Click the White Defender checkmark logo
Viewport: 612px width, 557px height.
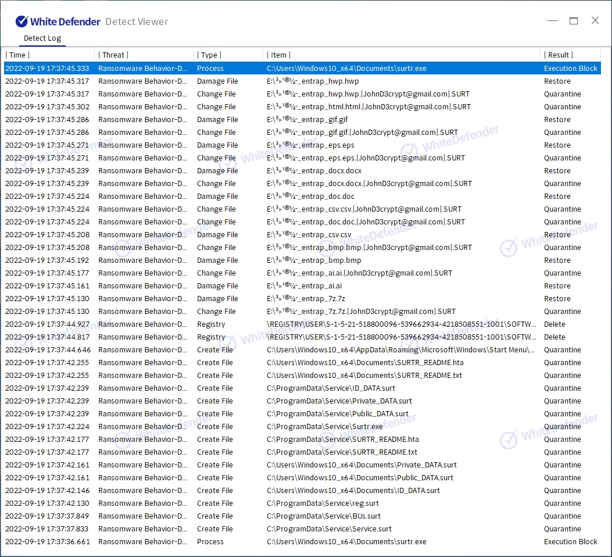[22, 22]
